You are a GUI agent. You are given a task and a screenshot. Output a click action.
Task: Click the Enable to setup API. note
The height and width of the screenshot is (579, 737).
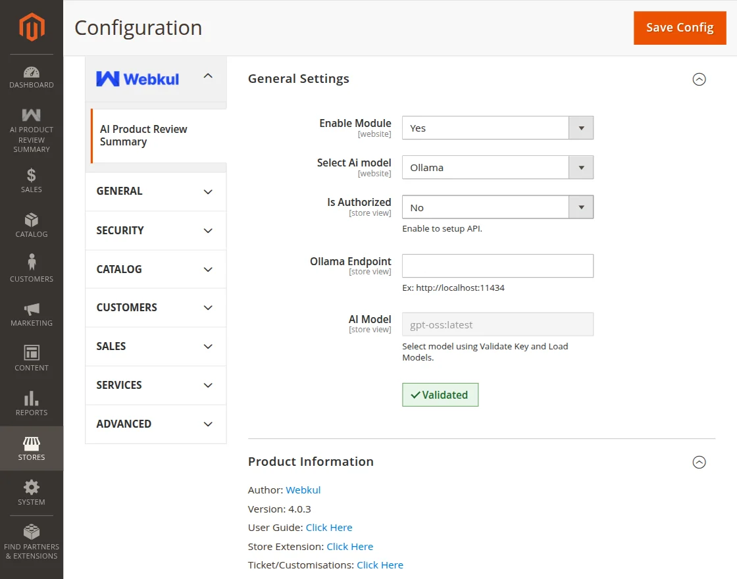click(x=442, y=229)
